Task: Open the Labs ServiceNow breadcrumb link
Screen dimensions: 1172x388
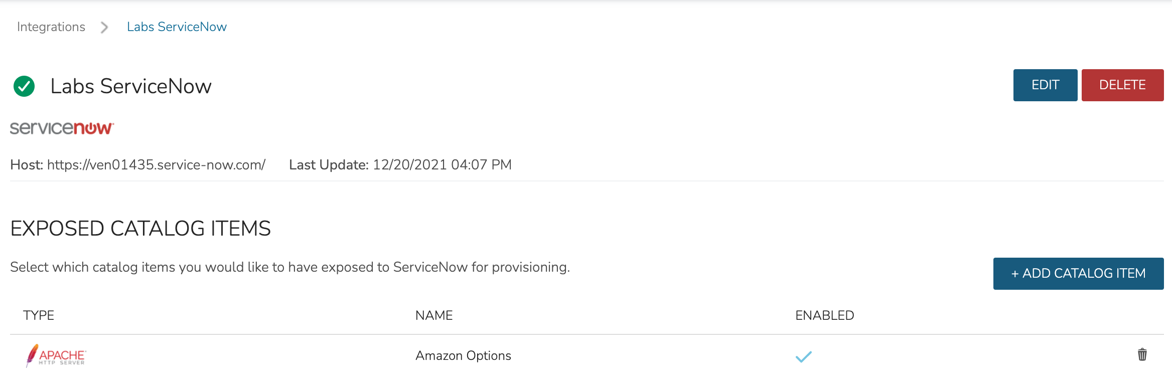Action: [x=177, y=27]
